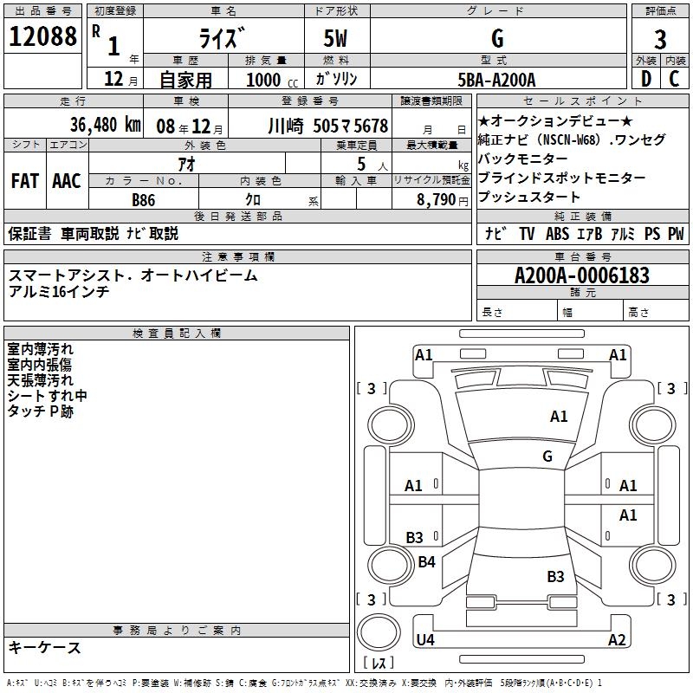Screen dimensions: 693x693
Task: Select the B3 mark on rear hatch
Action: pos(555,577)
